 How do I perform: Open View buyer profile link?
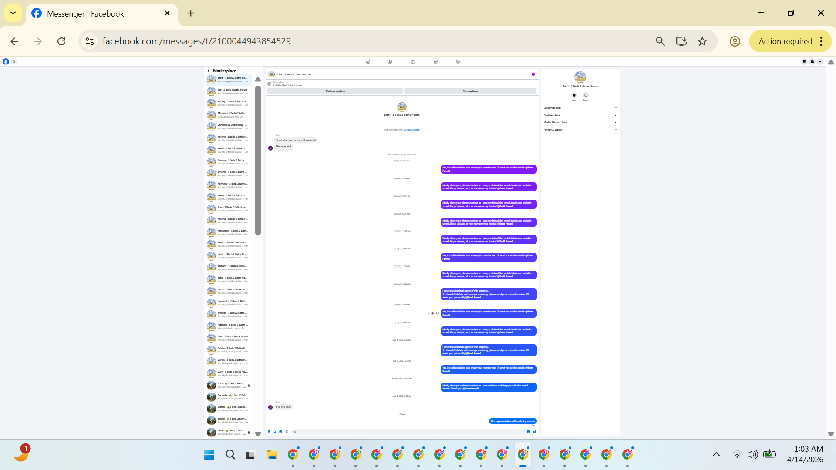coord(411,130)
